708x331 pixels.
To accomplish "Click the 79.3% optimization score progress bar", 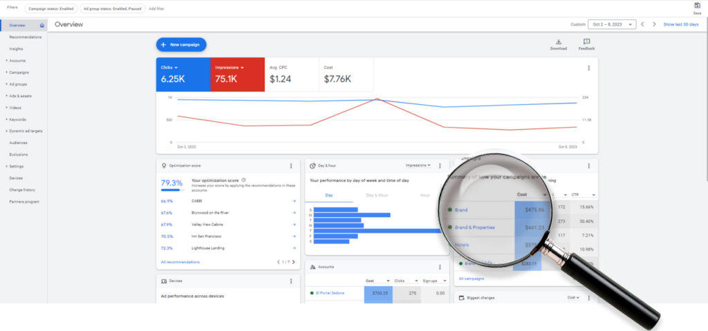I will pos(172,190).
